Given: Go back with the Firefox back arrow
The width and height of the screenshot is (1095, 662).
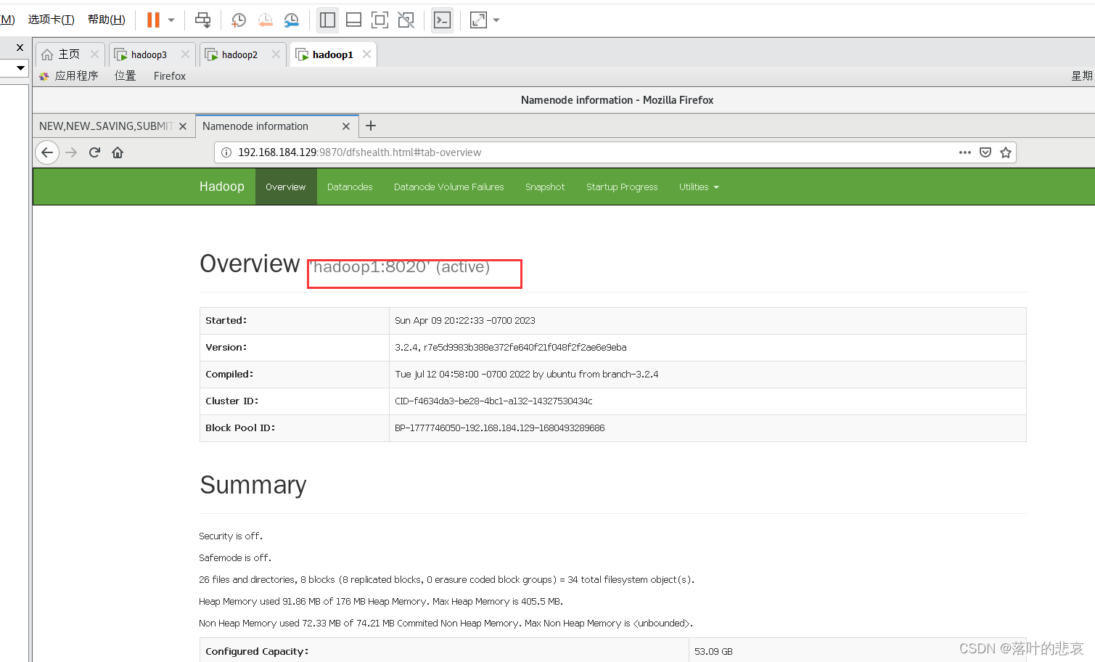Looking at the screenshot, I should (47, 152).
